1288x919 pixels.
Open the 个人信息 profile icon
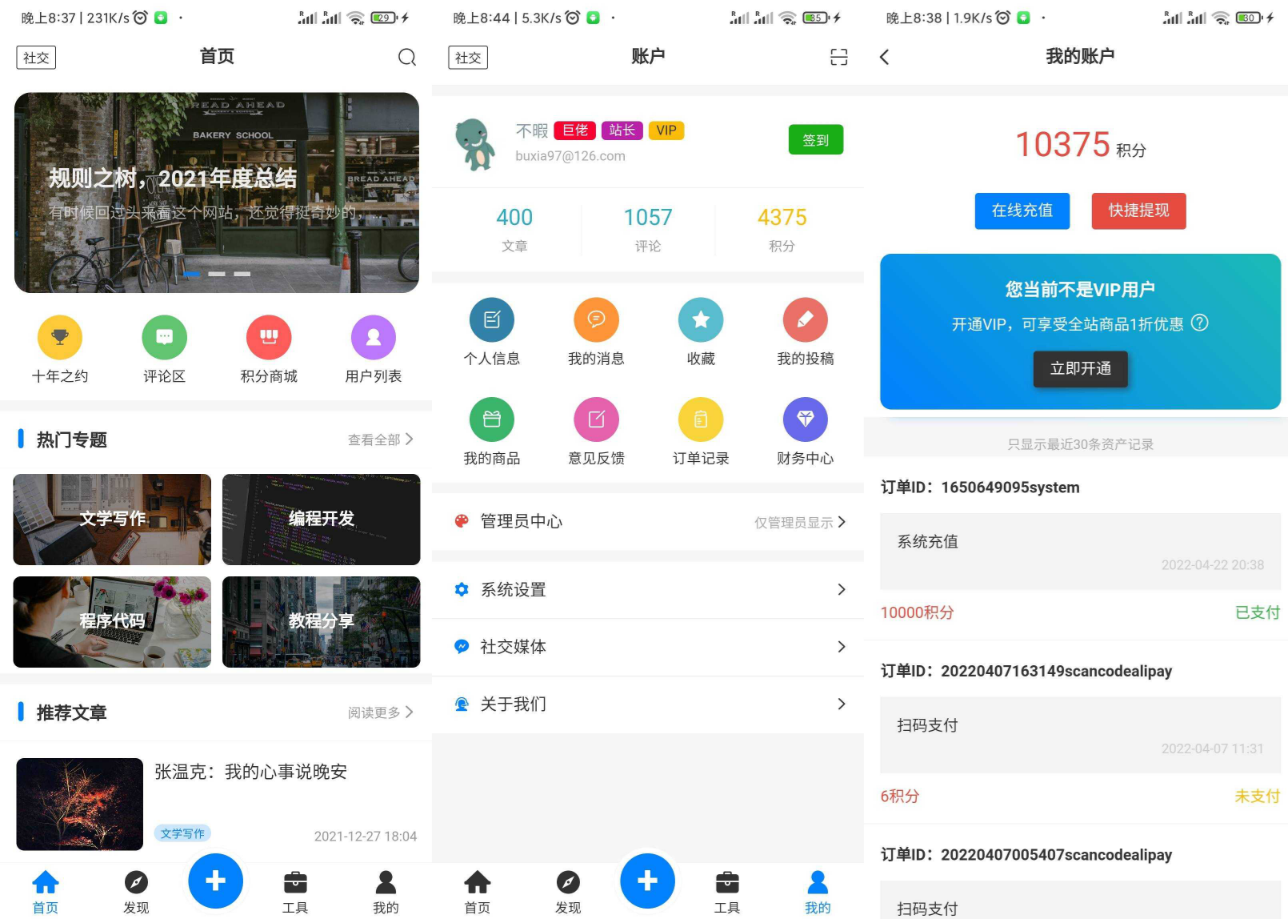492,319
